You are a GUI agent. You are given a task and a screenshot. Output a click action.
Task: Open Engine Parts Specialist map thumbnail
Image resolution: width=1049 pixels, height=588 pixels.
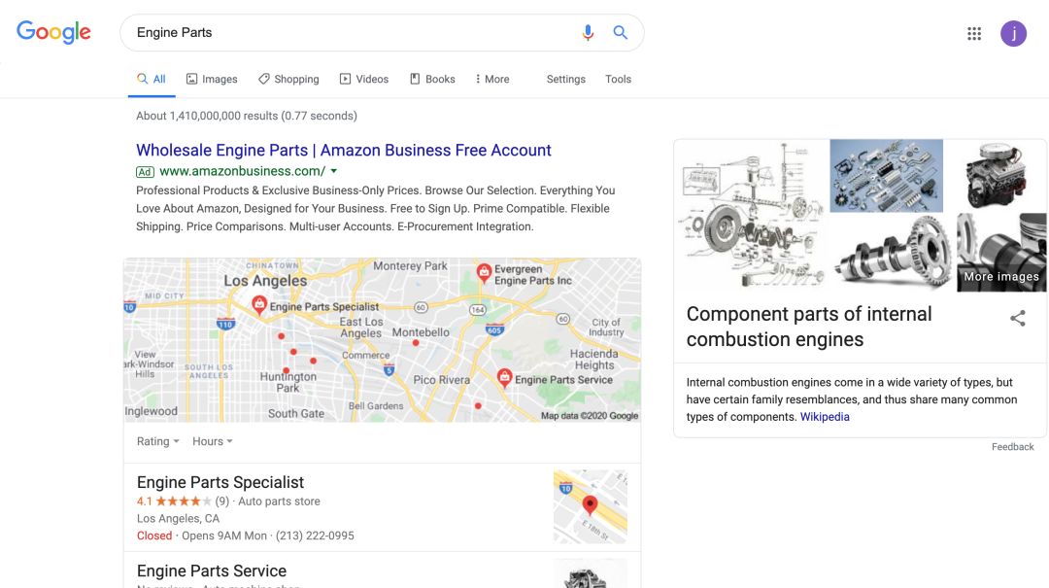[590, 506]
